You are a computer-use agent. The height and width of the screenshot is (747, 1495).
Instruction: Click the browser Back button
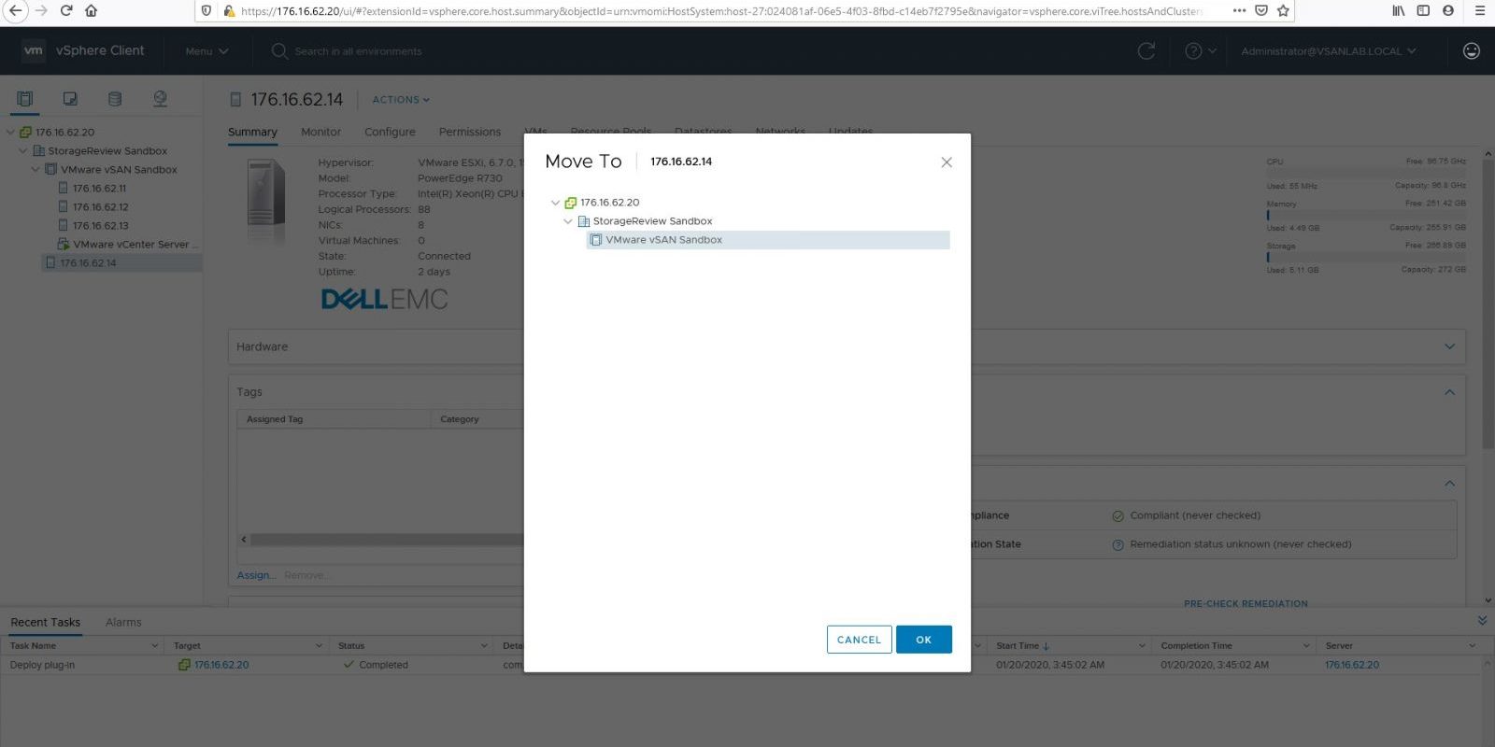pyautogui.click(x=15, y=11)
